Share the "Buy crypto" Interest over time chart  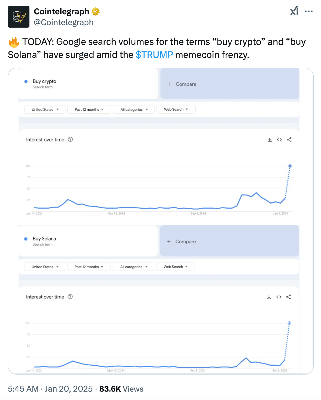289,140
